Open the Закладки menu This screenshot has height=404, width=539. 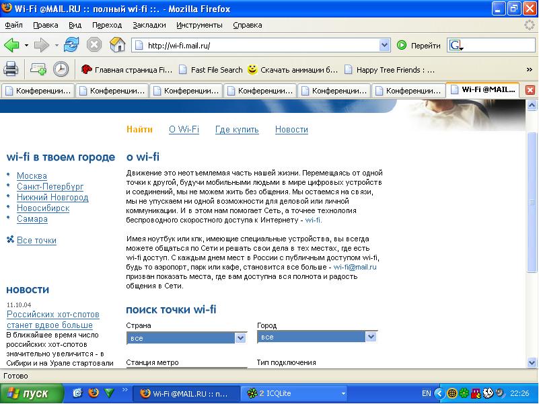(149, 25)
